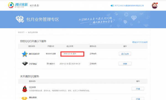The height and width of the screenshot is (100, 166).
Task: Select date range 2019-12-16 至 2020-04-19
Action: (70, 64)
